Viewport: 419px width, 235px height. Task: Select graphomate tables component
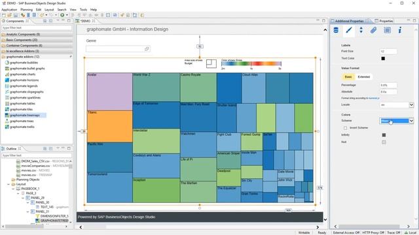[22, 104]
